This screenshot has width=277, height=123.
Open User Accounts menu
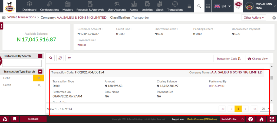click(x=117, y=6)
